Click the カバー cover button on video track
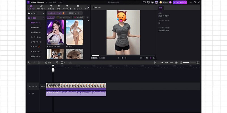The width and height of the screenshot is (227, 113). tap(43, 86)
